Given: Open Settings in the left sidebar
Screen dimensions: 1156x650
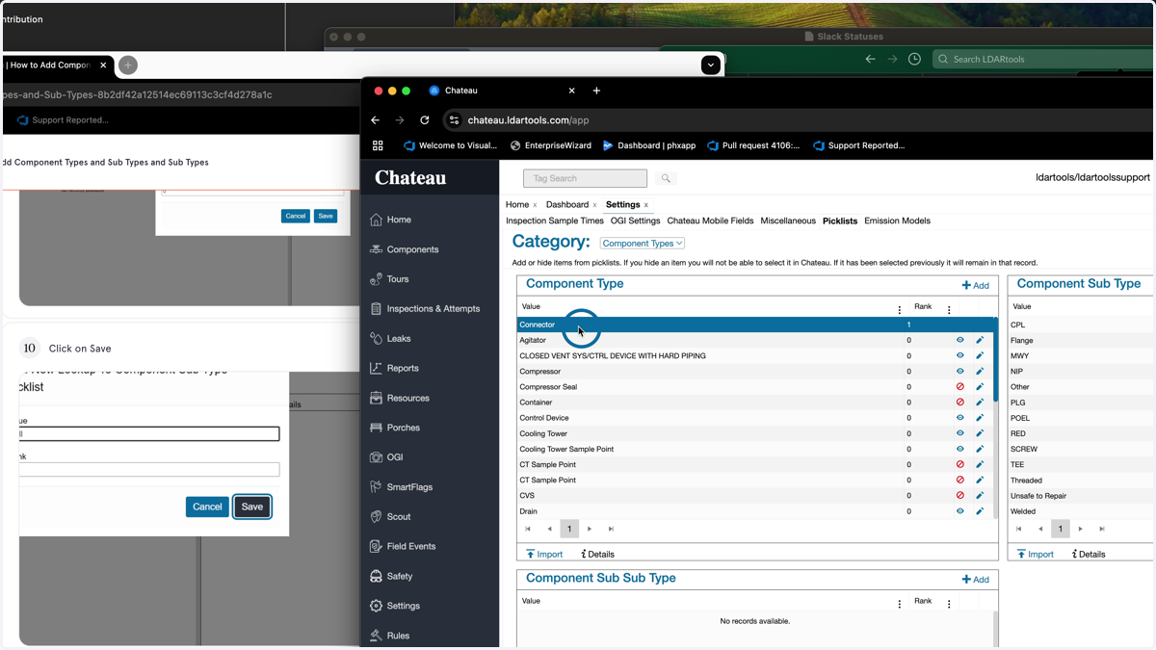Looking at the screenshot, I should [x=395, y=606].
